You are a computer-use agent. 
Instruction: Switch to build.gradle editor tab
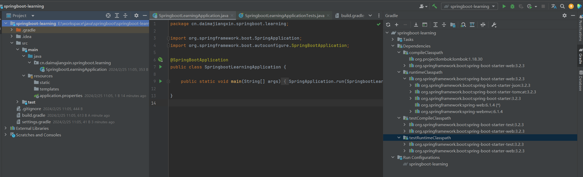coord(349,15)
